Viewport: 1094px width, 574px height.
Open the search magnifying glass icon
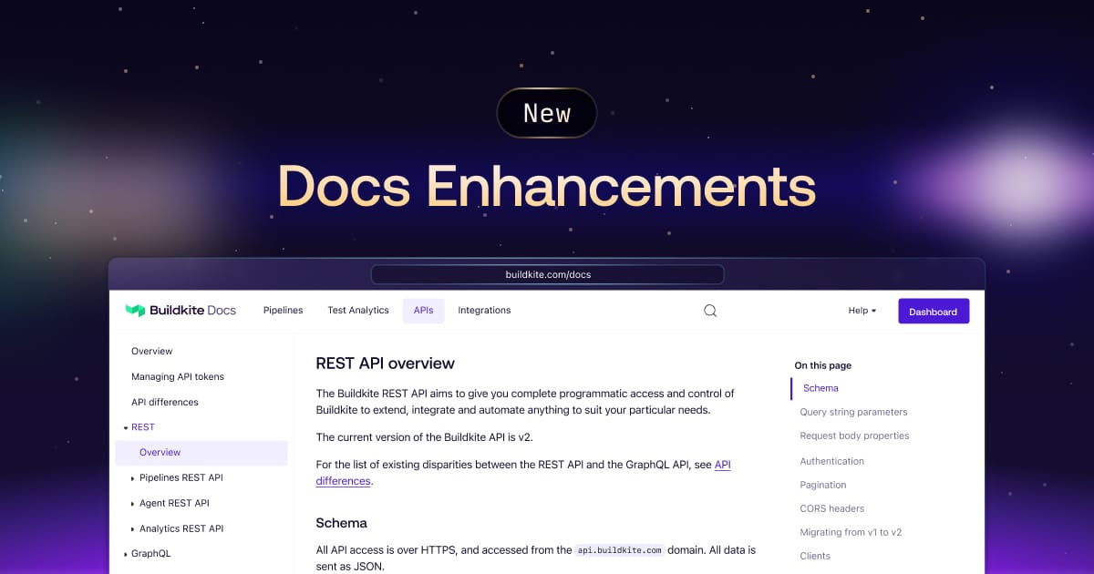coord(709,310)
